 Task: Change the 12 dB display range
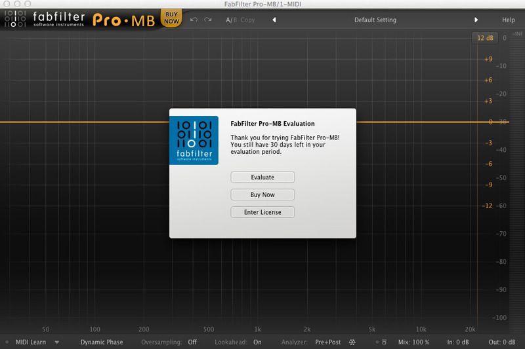click(x=485, y=38)
